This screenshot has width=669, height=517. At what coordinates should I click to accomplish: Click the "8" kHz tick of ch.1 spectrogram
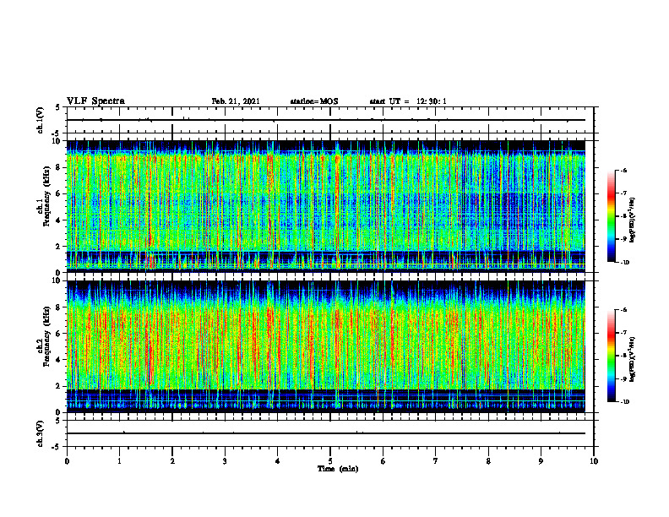59,167
